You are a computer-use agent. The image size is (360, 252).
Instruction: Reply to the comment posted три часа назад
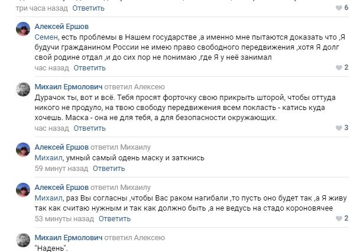[89, 8]
